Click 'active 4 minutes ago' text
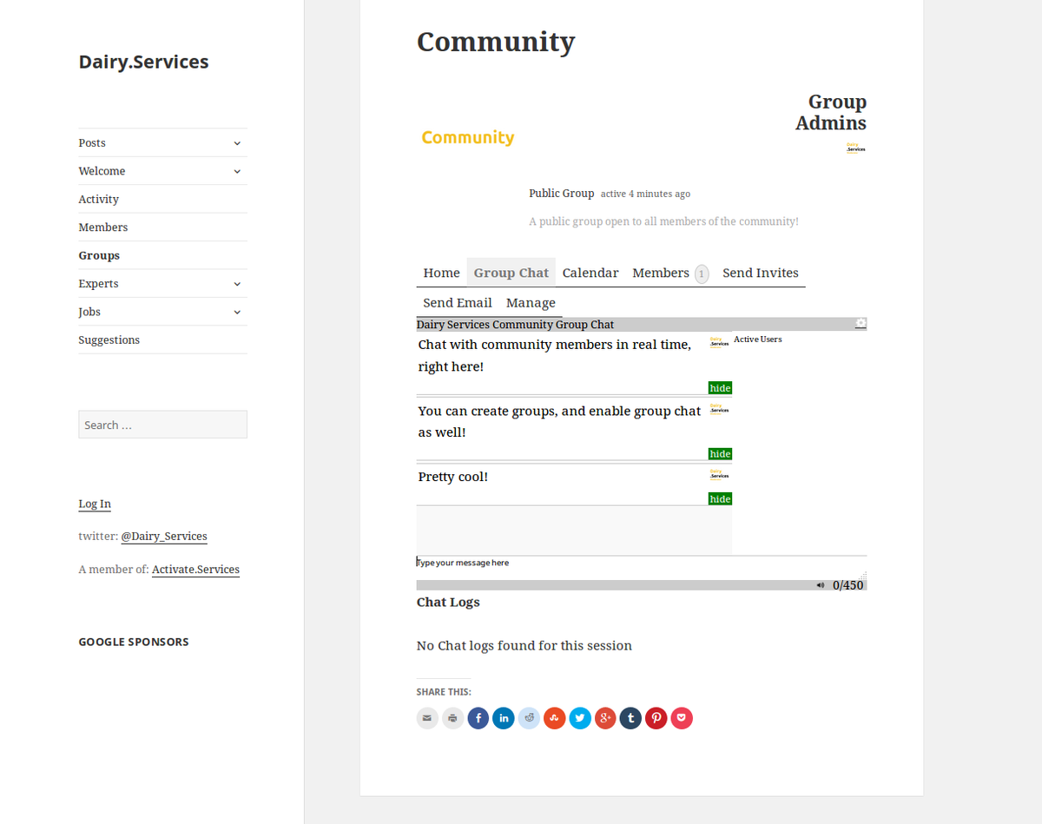This screenshot has height=824, width=1042. [x=646, y=194]
